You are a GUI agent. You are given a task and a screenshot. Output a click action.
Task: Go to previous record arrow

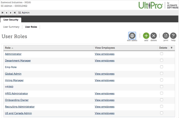tap(7, 13)
